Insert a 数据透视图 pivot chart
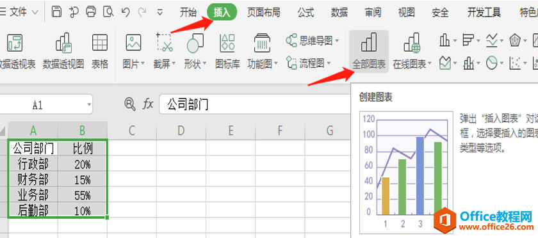The width and height of the screenshot is (538, 238). click(x=63, y=51)
